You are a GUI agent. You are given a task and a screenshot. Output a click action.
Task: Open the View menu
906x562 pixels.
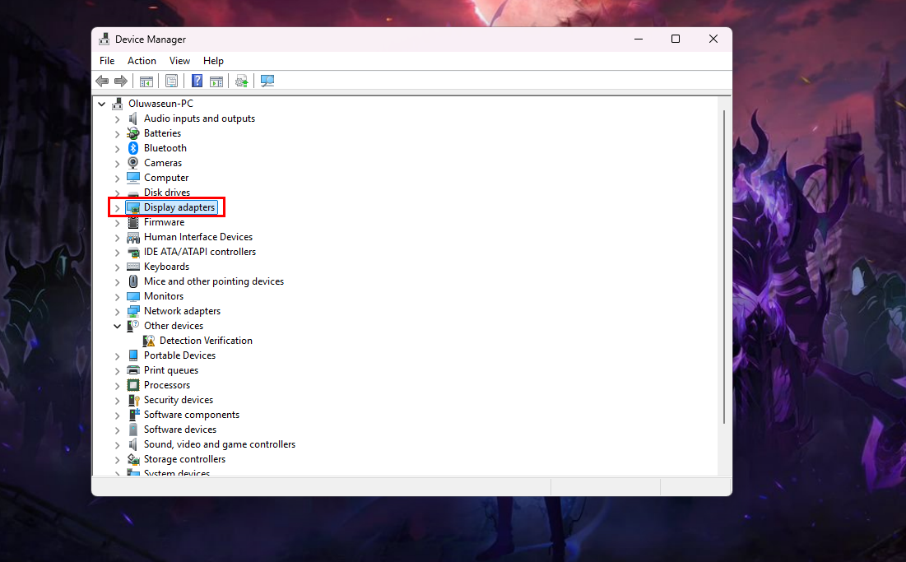click(x=179, y=60)
